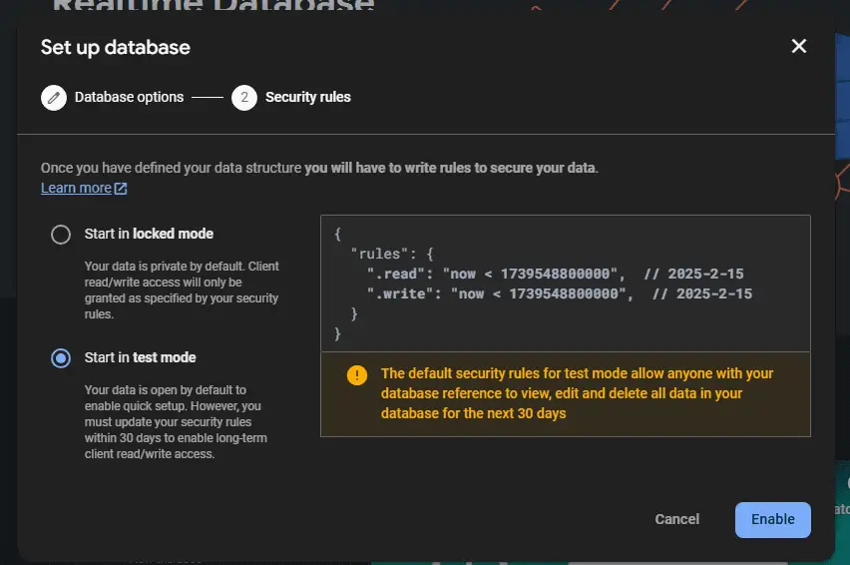The image size is (850, 565).
Task: Click the "rules": { line in code
Action: point(392,254)
